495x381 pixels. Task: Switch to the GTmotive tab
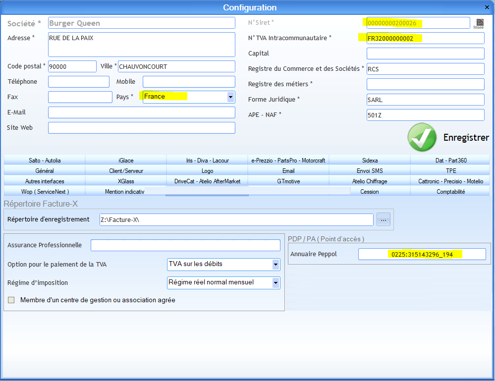tap(288, 181)
